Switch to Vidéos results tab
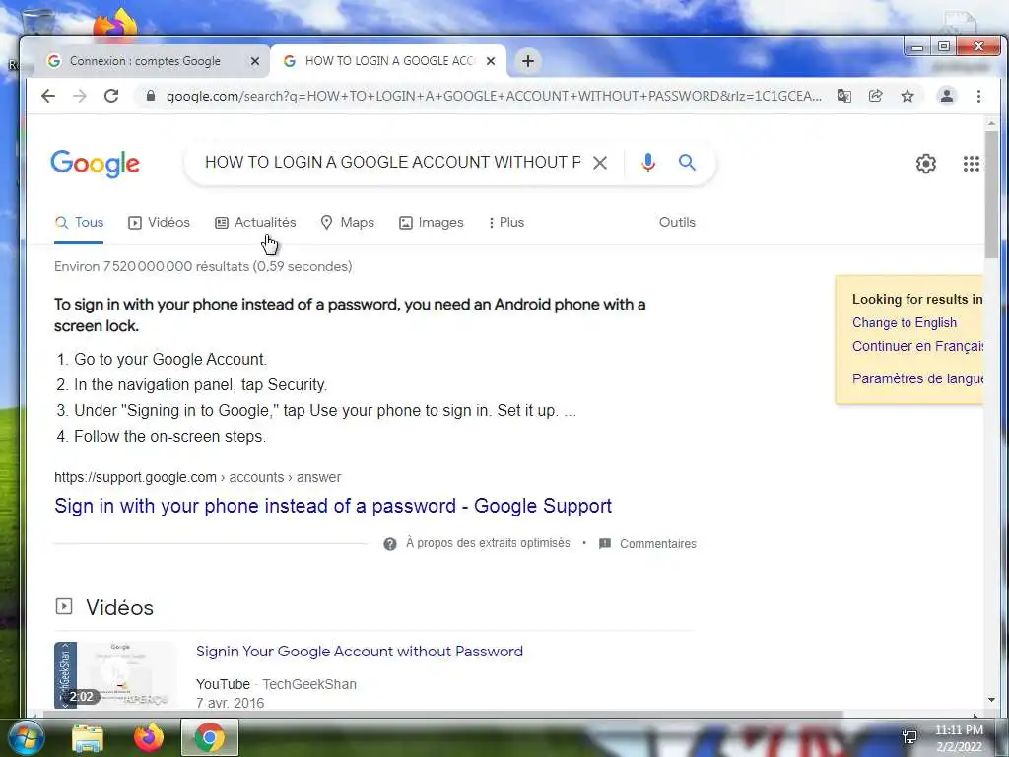The width and height of the screenshot is (1009, 757). tap(159, 223)
